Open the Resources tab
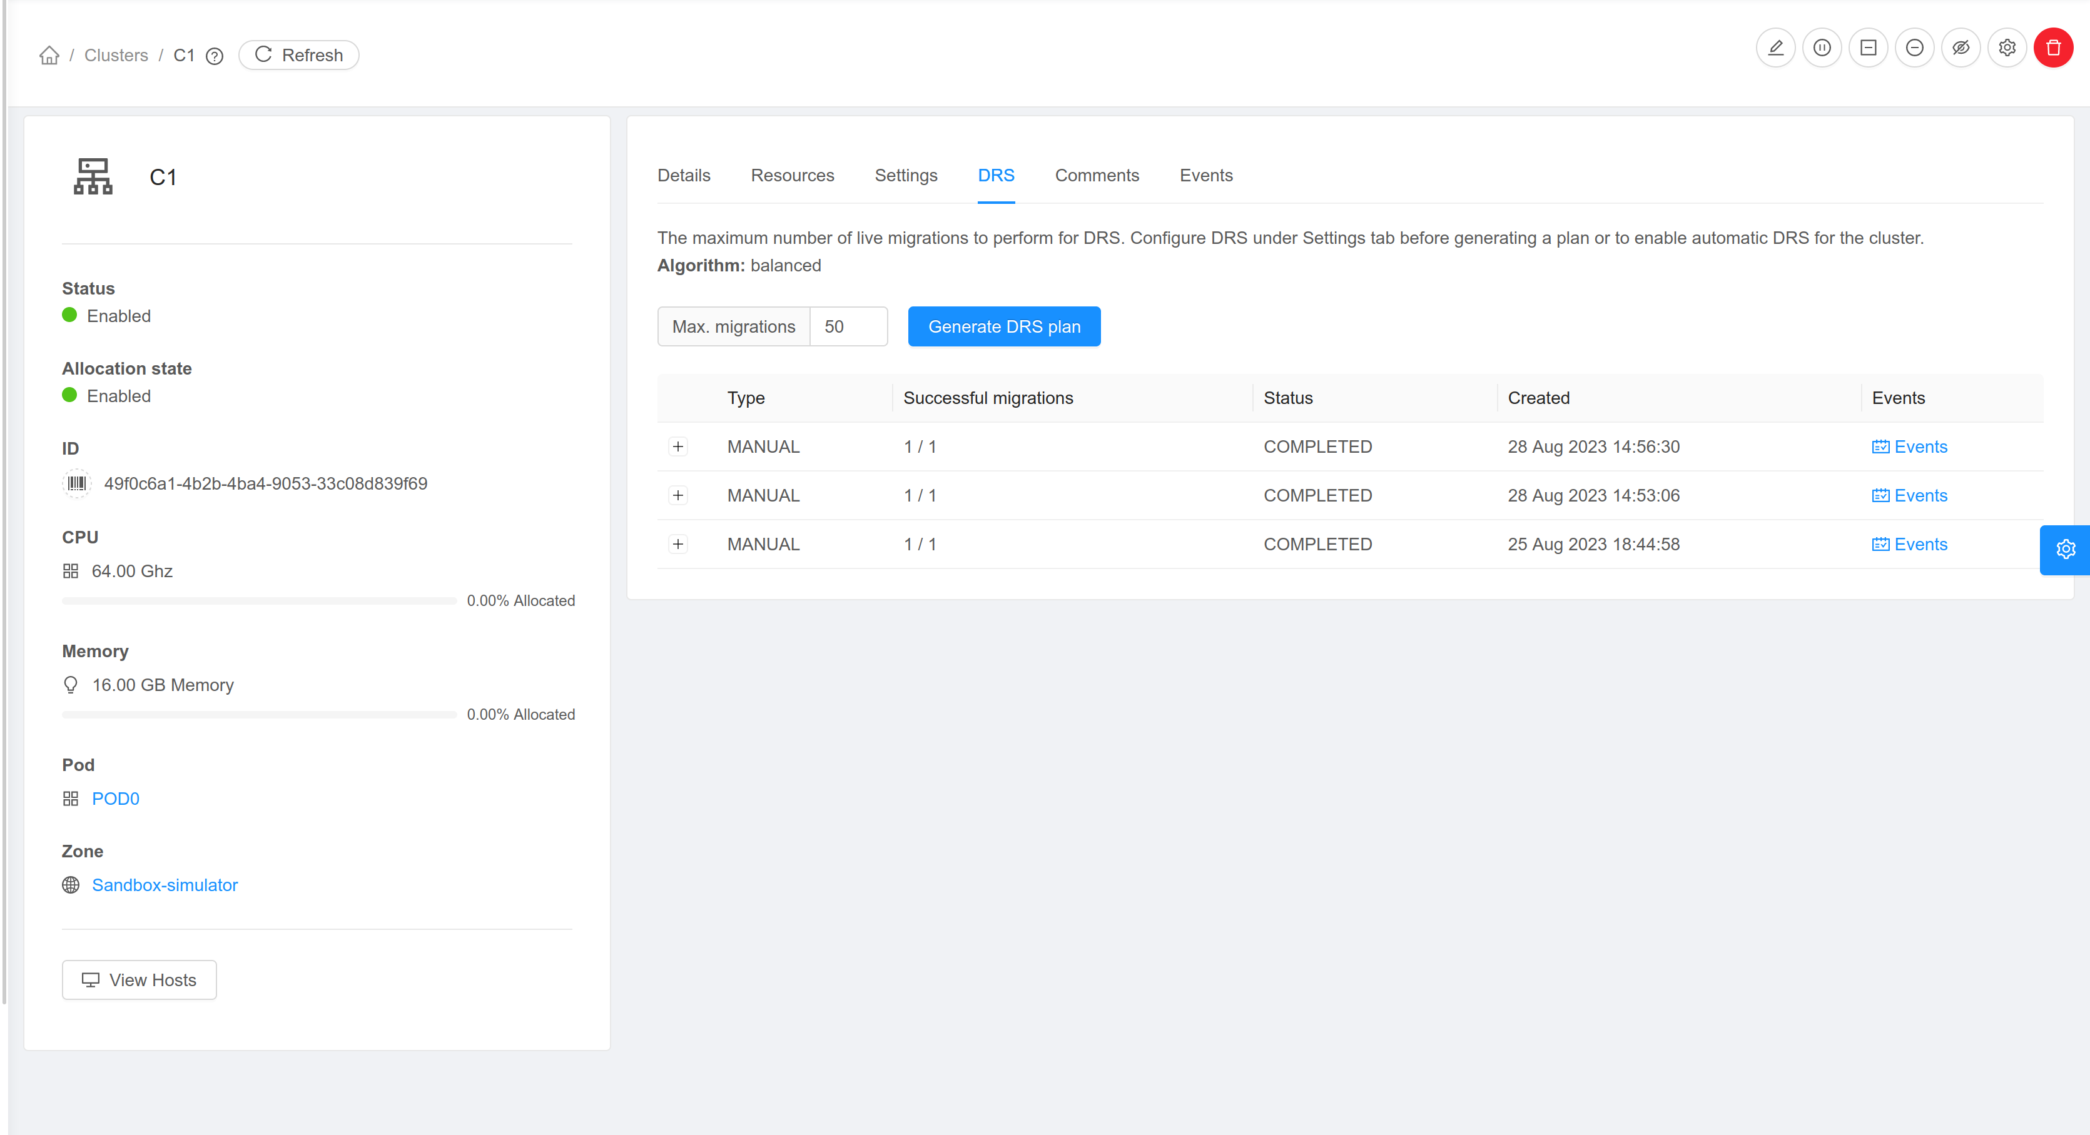2090x1135 pixels. point(792,175)
